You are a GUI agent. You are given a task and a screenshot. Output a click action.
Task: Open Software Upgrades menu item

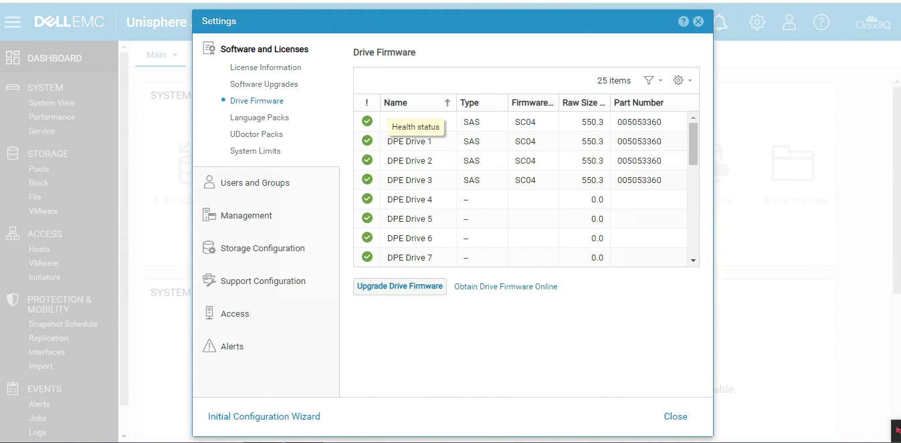click(264, 84)
